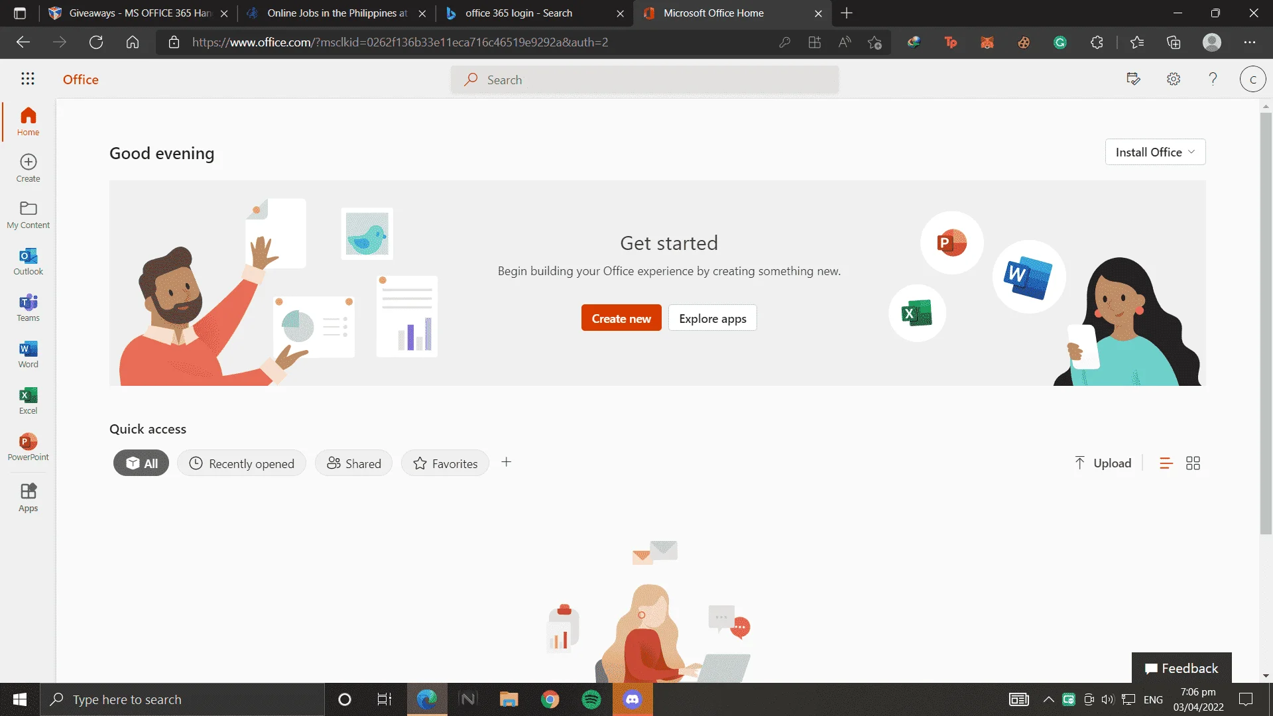1273x716 pixels.
Task: Open Chrome from the taskbar
Action: [550, 699]
